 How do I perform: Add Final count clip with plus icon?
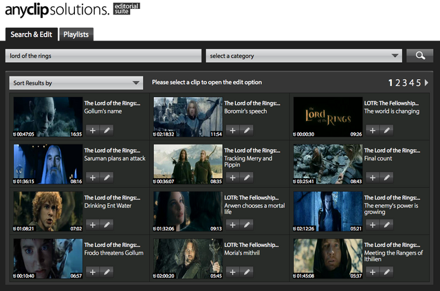(373, 177)
